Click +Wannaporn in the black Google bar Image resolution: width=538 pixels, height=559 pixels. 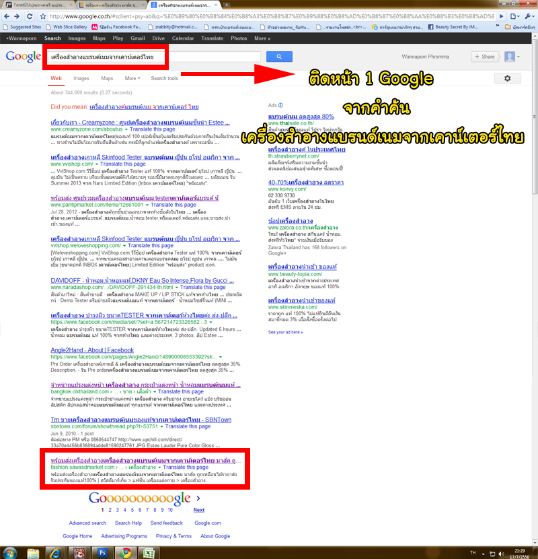[22, 38]
